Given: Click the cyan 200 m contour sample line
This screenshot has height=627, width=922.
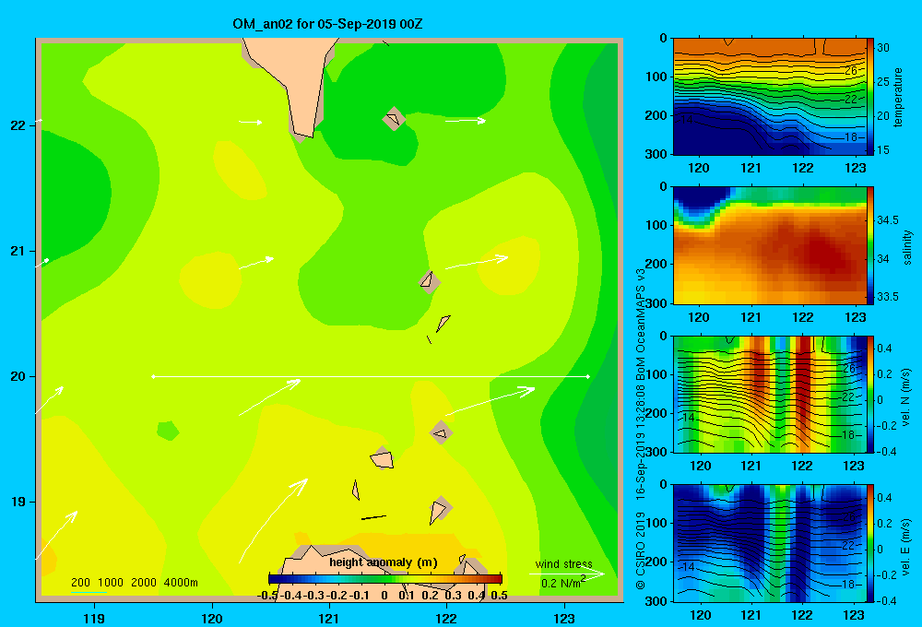Looking at the screenshot, I should (89, 592).
